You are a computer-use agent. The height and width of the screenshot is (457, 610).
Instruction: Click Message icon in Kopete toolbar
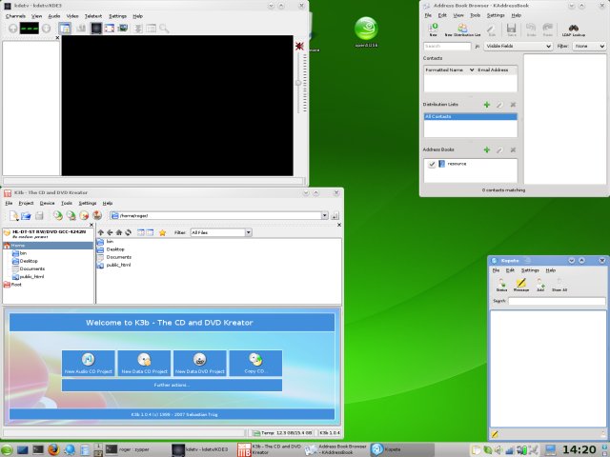521,285
